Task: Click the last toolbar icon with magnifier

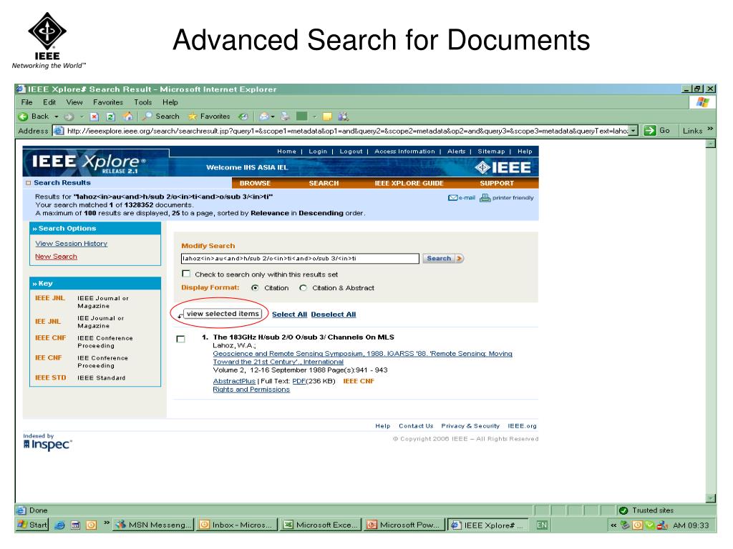Action: (344, 117)
